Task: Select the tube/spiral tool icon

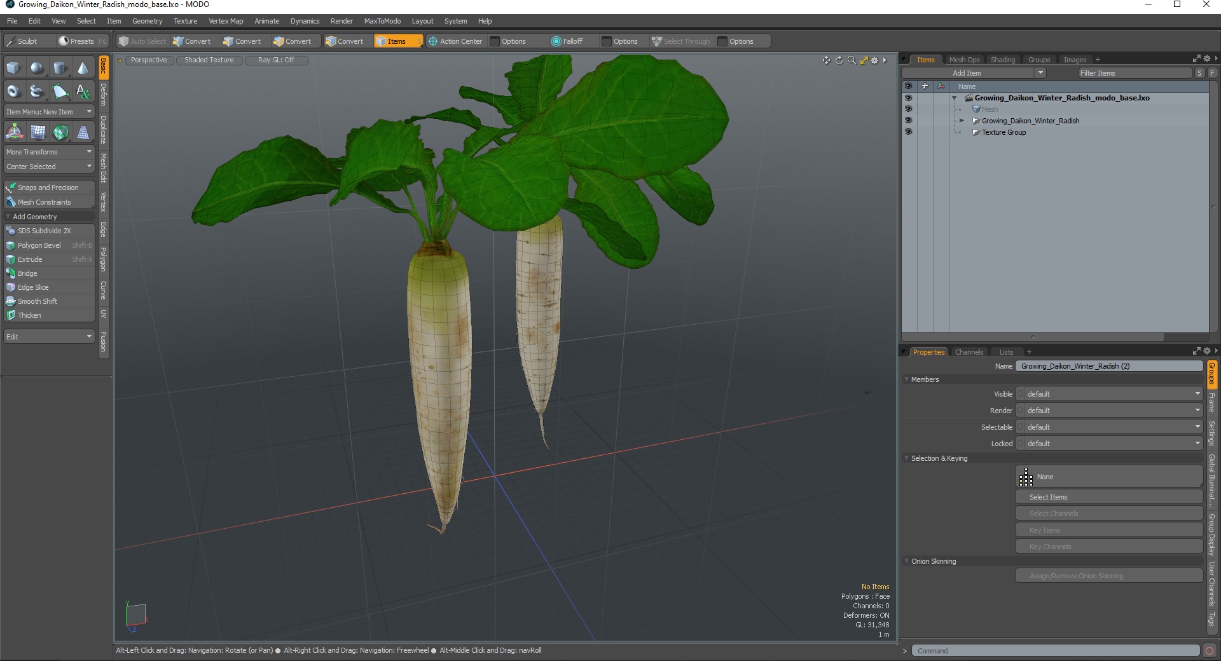Action: tap(37, 92)
